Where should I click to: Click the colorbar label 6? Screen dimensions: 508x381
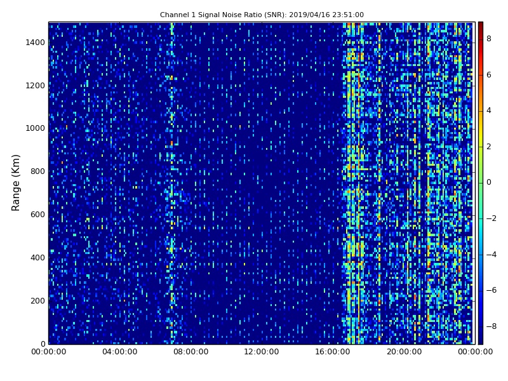coord(489,75)
